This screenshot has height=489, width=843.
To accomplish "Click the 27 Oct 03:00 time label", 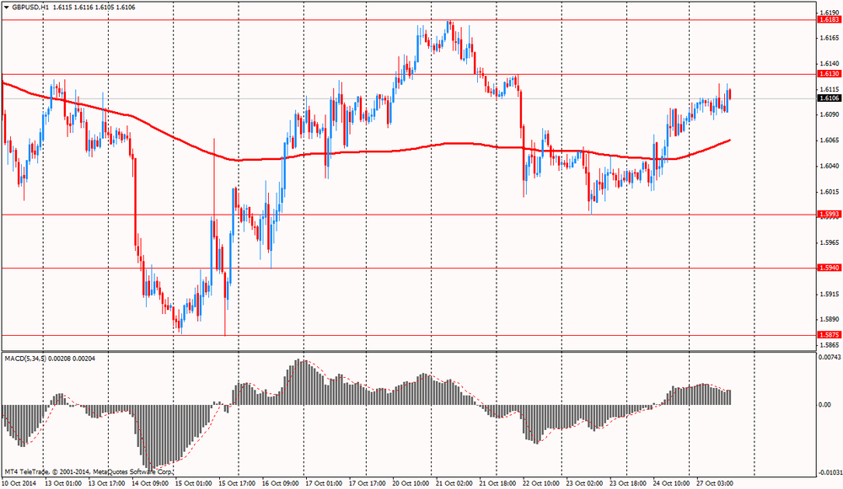I will tap(714, 484).
